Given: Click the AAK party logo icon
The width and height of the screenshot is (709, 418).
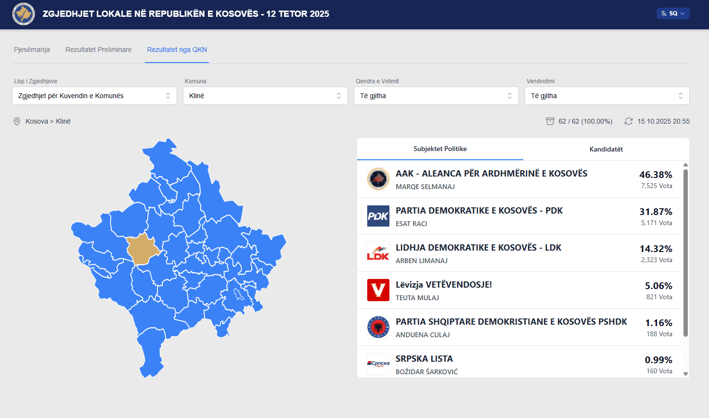Looking at the screenshot, I should coord(378,179).
